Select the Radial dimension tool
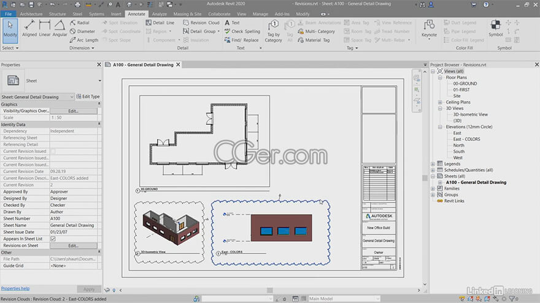540x303 pixels. pyautogui.click(x=80, y=23)
